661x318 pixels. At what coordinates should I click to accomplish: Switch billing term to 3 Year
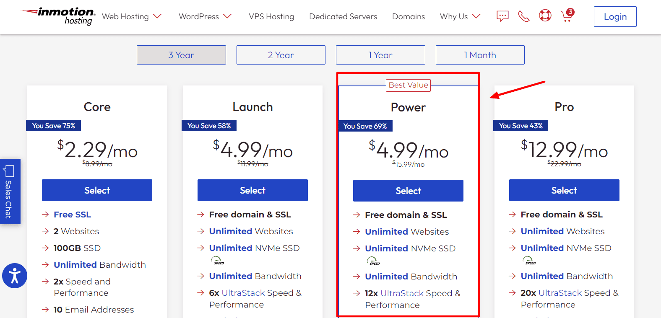pyautogui.click(x=181, y=55)
